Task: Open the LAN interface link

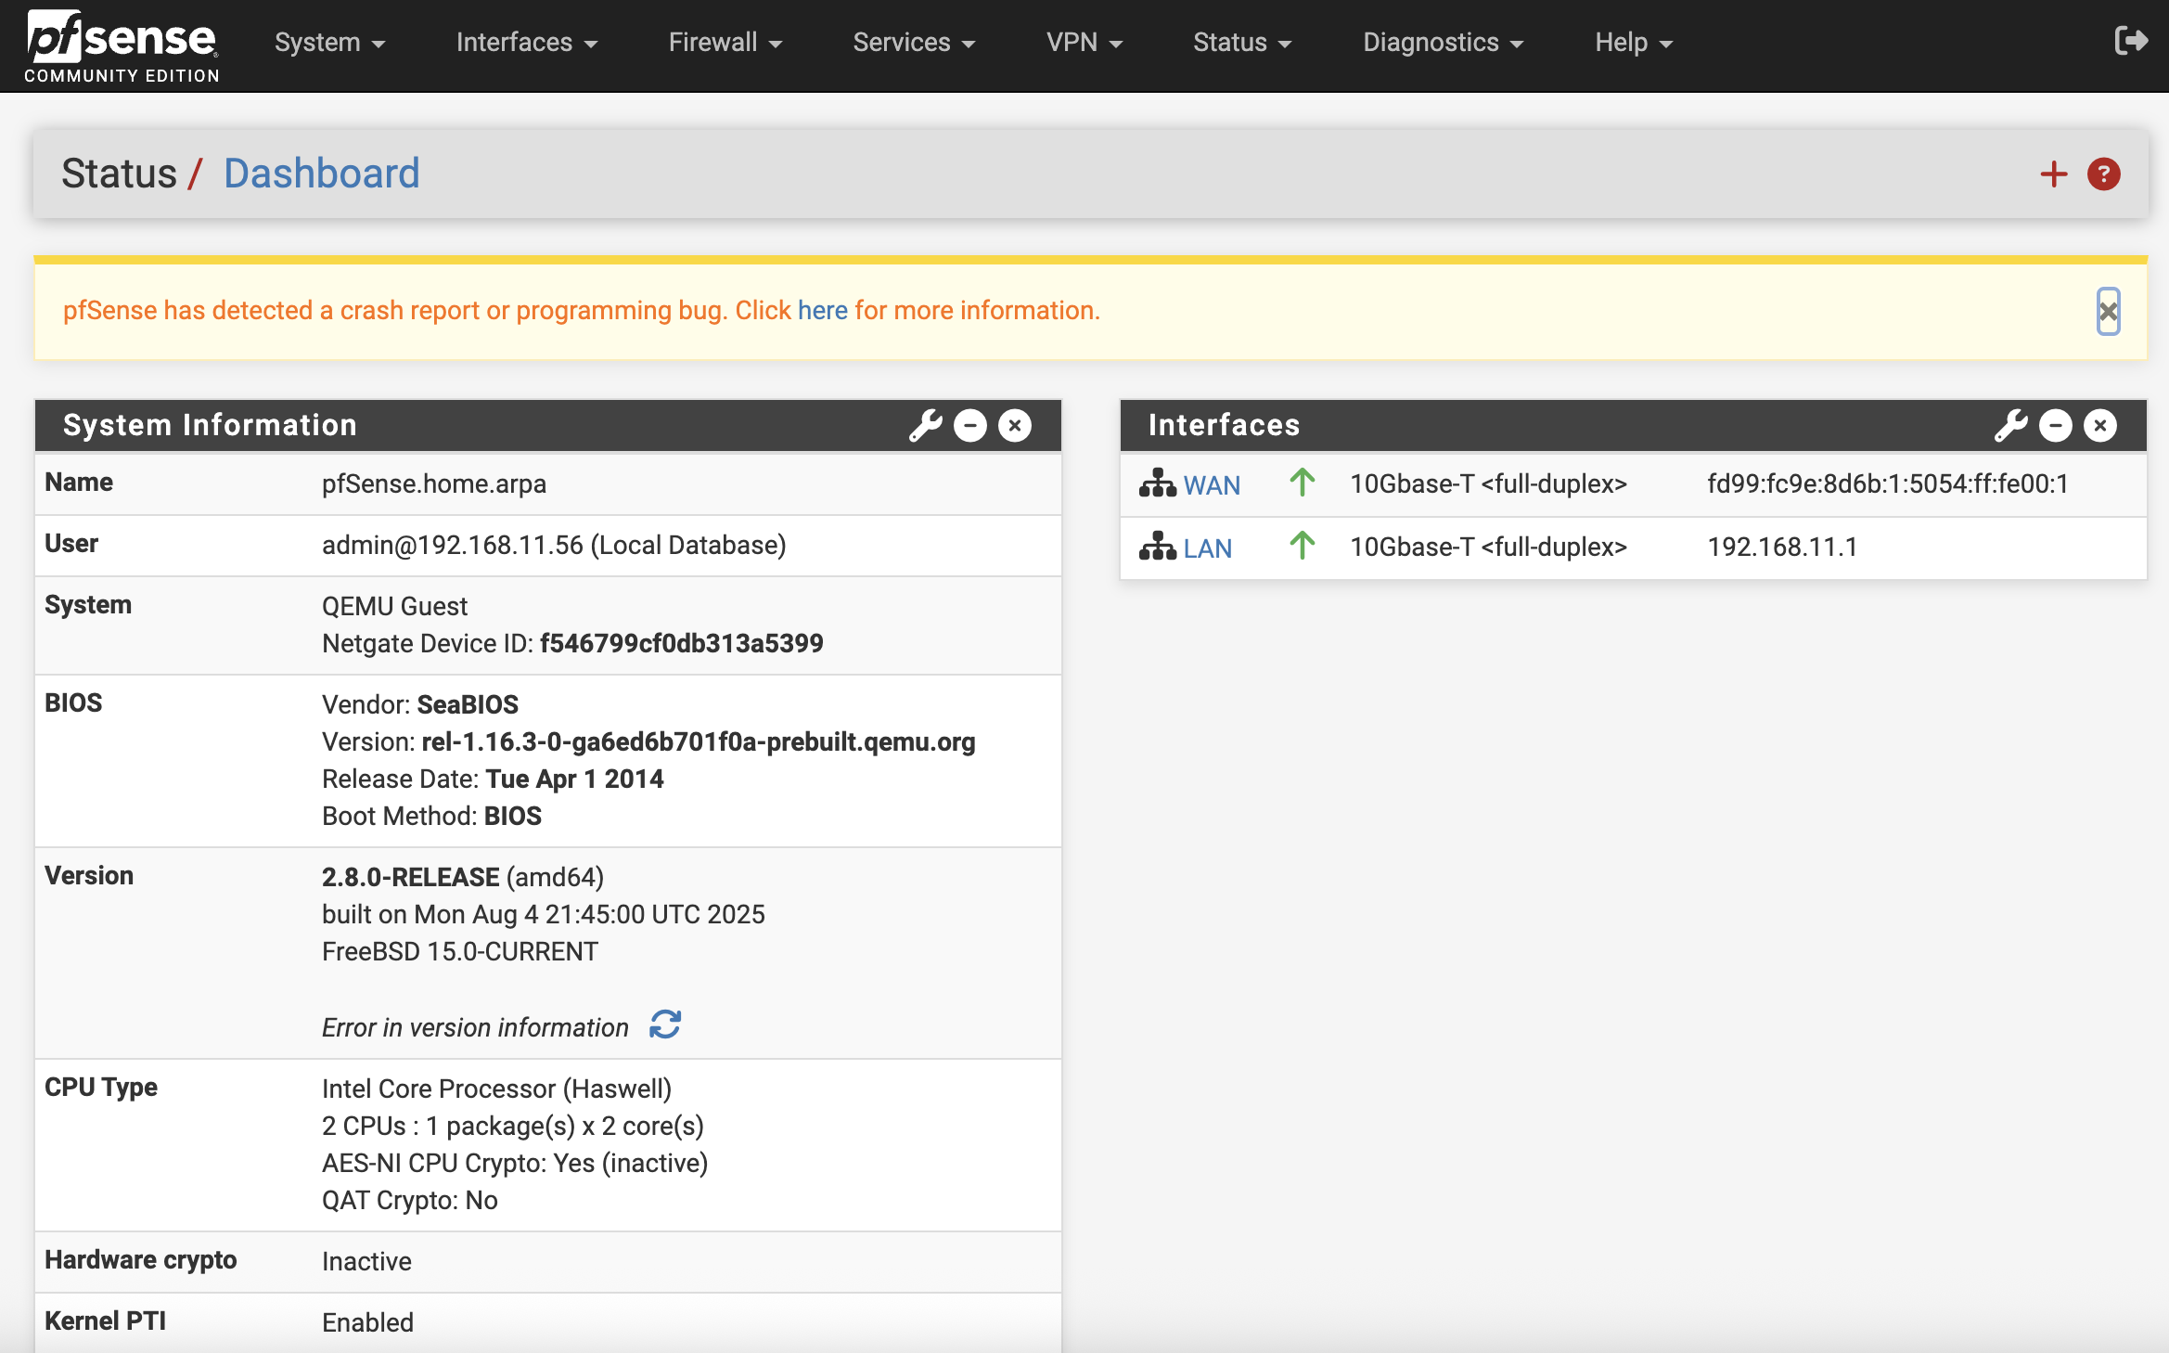Action: (x=1208, y=548)
